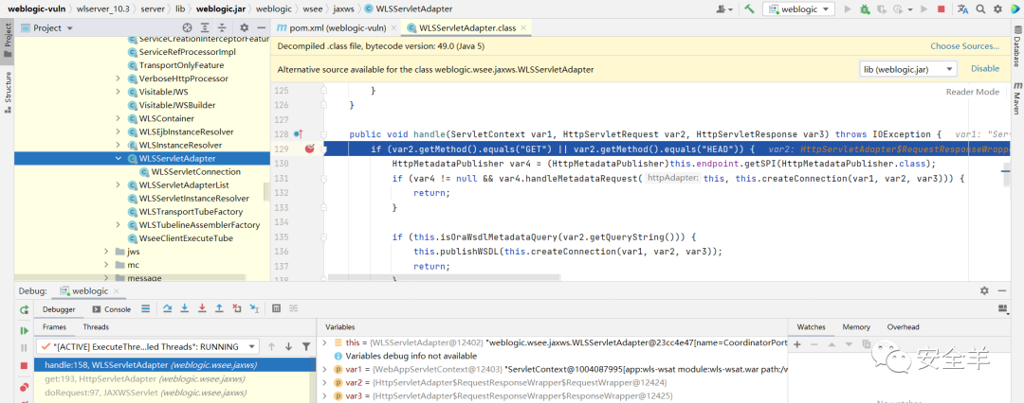The width and height of the screenshot is (1024, 403).
Task: Click the Step Into debugger icon
Action: click(185, 309)
